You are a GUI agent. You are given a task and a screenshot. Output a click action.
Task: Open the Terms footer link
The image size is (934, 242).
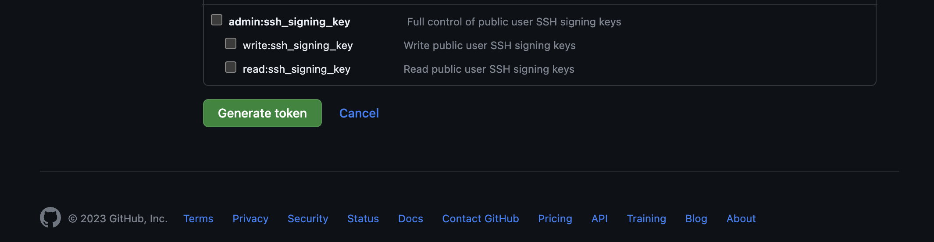point(198,218)
